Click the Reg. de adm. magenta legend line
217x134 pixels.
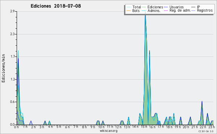(x=166, y=11)
